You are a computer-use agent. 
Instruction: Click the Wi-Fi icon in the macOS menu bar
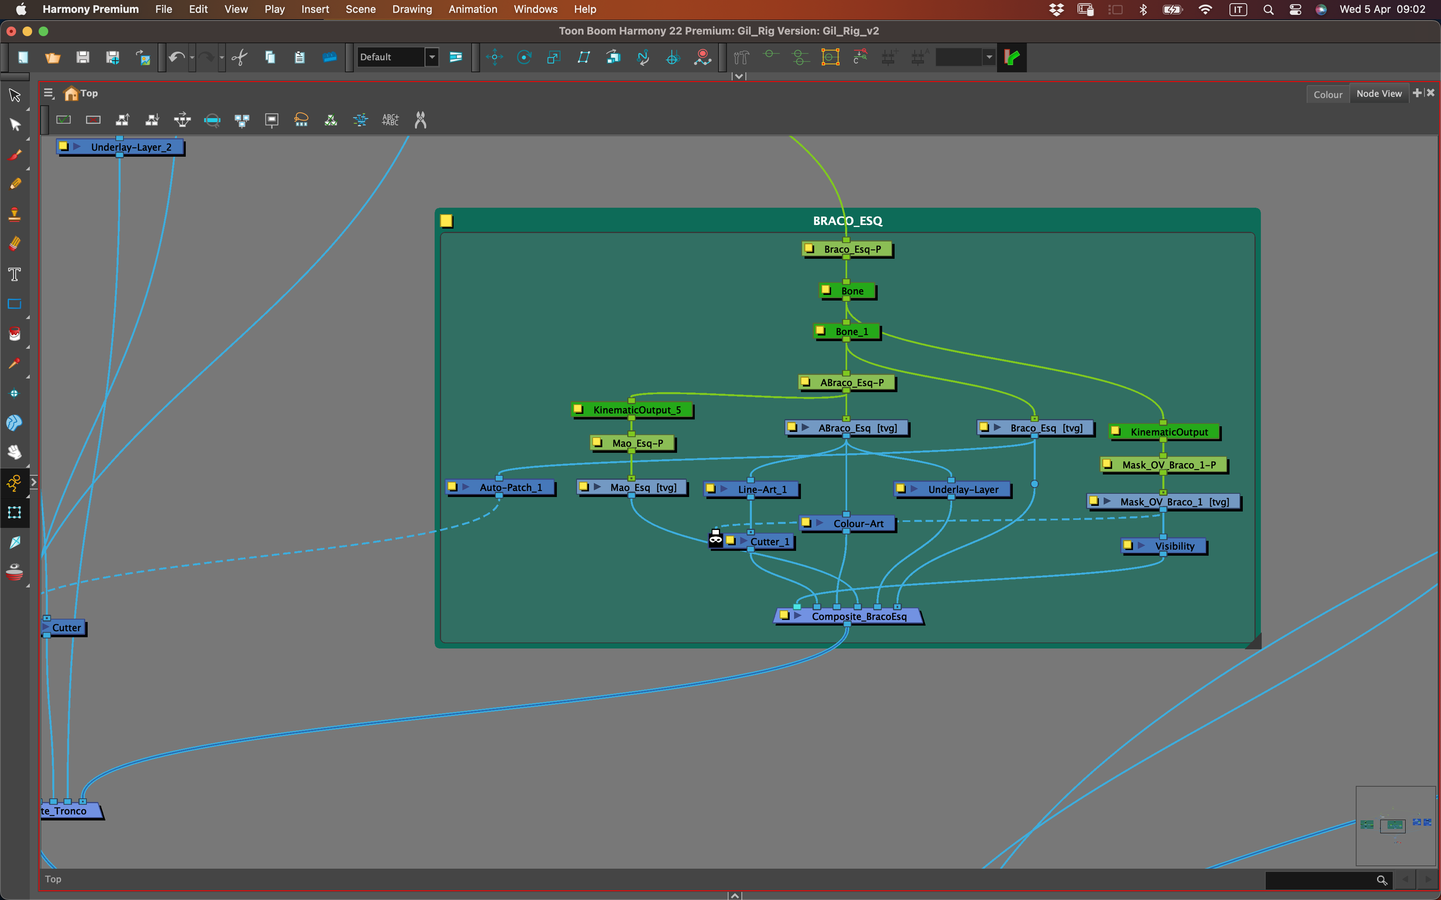(x=1204, y=9)
